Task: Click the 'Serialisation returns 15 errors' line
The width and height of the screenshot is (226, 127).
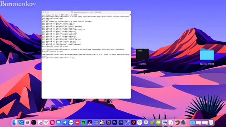Action: [55, 46]
